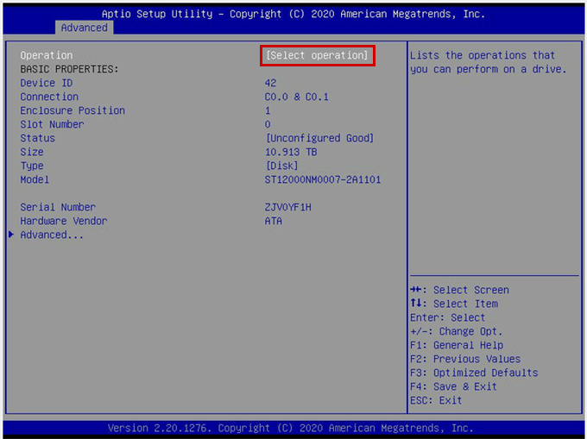Click the serial number ZJV0YF1H
Viewport: 587px width, 439px height.
[x=287, y=207]
